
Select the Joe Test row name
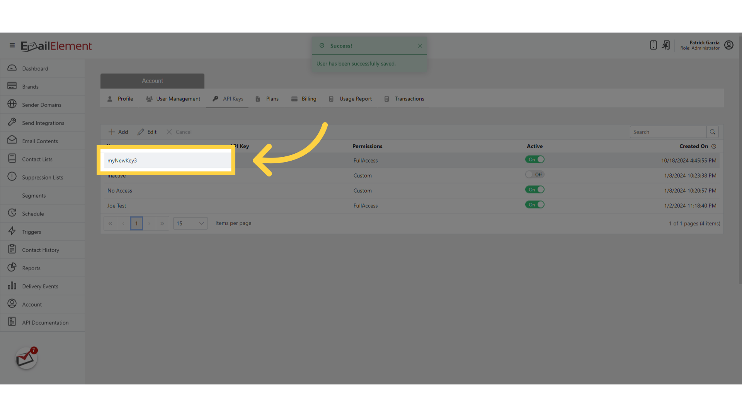[117, 206]
